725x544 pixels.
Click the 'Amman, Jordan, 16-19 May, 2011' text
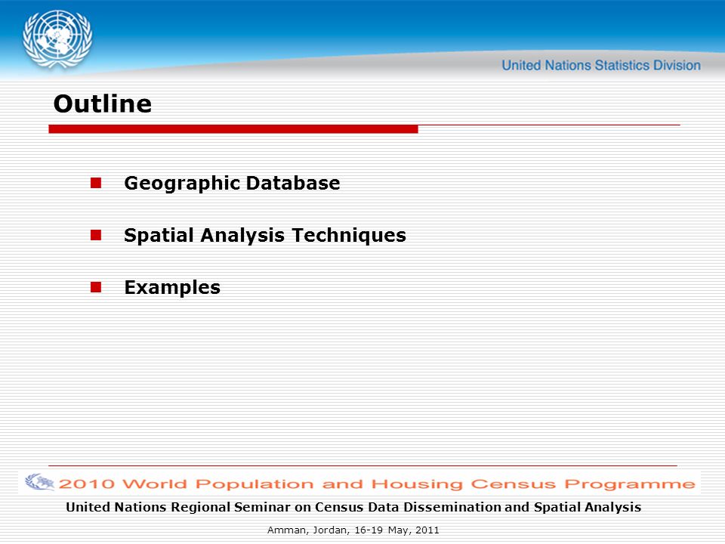[353, 530]
